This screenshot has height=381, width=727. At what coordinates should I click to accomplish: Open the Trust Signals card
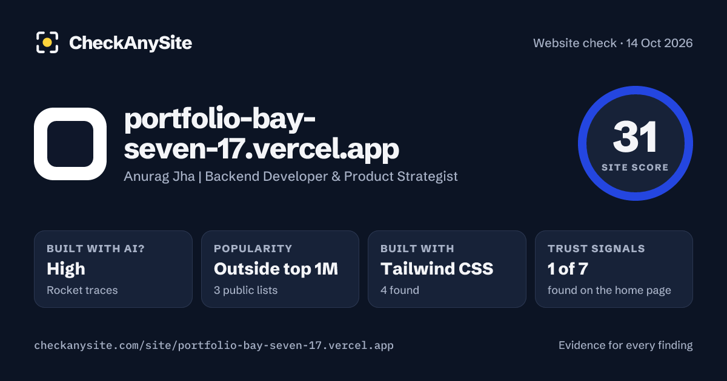tap(614, 269)
